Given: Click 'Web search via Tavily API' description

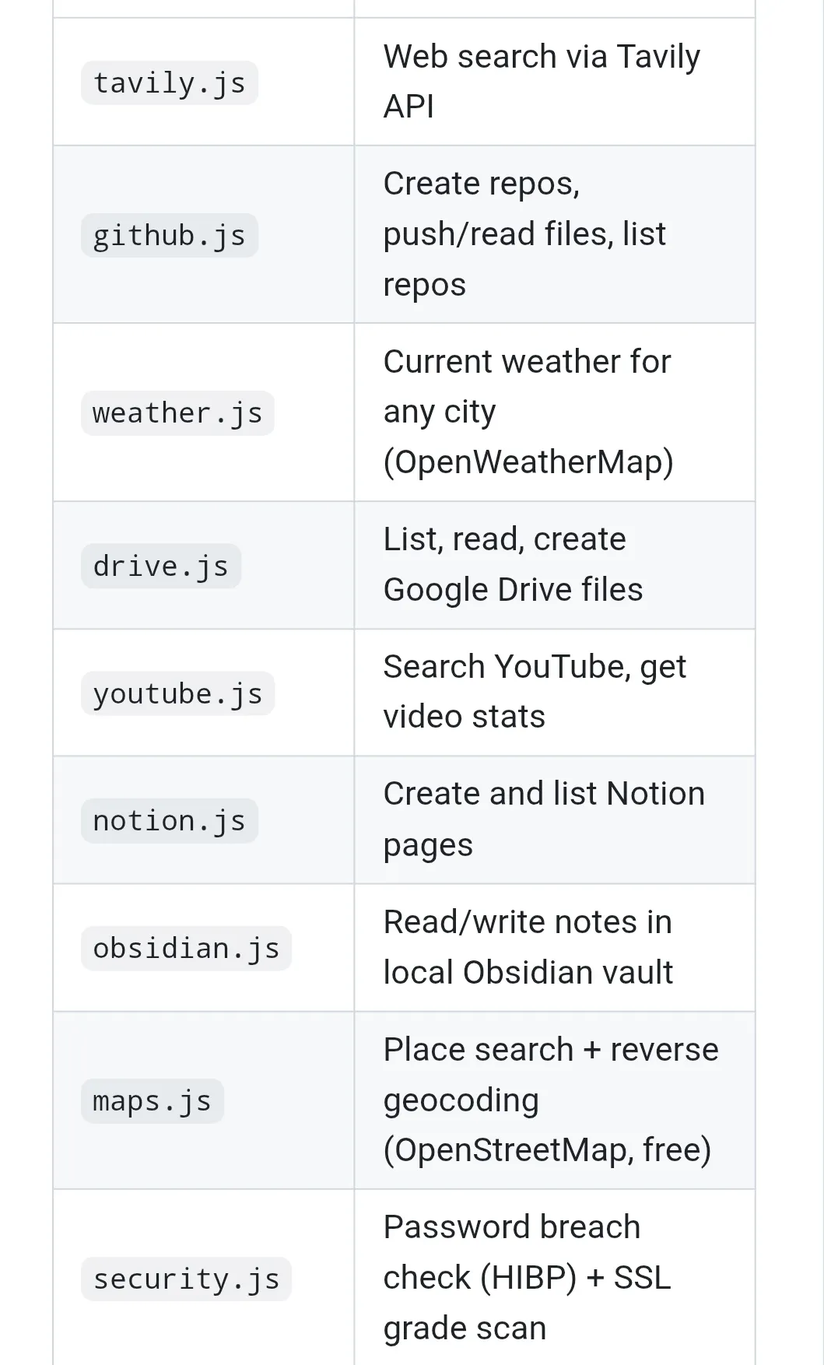Looking at the screenshot, I should pos(542,82).
